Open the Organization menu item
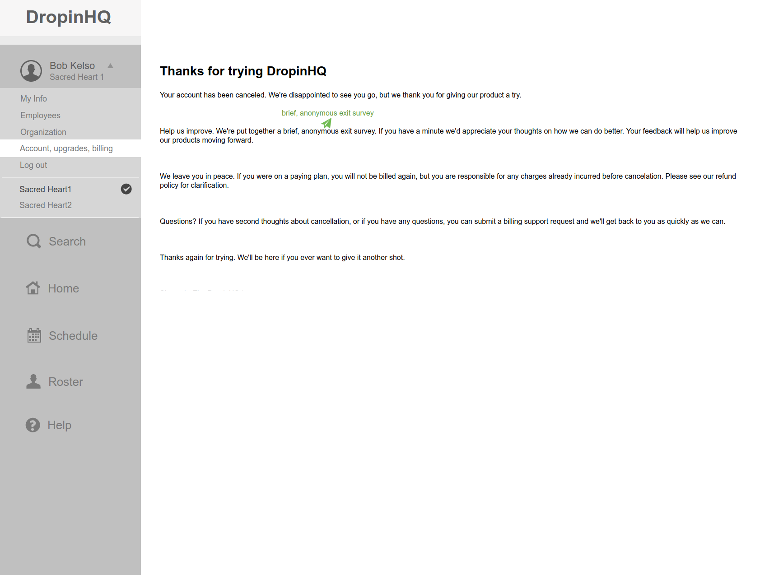Image resolution: width=760 pixels, height=575 pixels. (x=43, y=132)
